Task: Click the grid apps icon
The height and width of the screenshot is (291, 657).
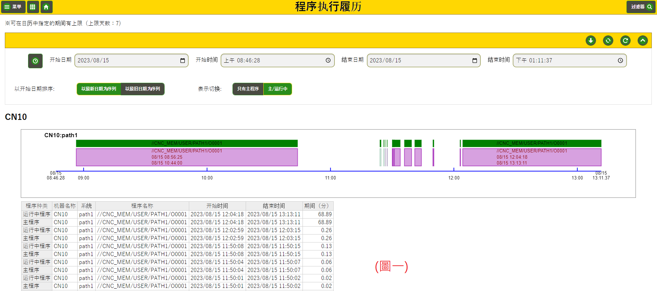Action: point(33,7)
